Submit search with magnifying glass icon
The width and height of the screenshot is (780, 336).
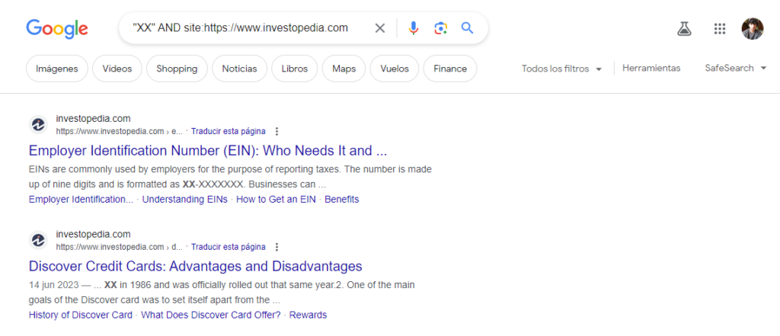pos(467,27)
